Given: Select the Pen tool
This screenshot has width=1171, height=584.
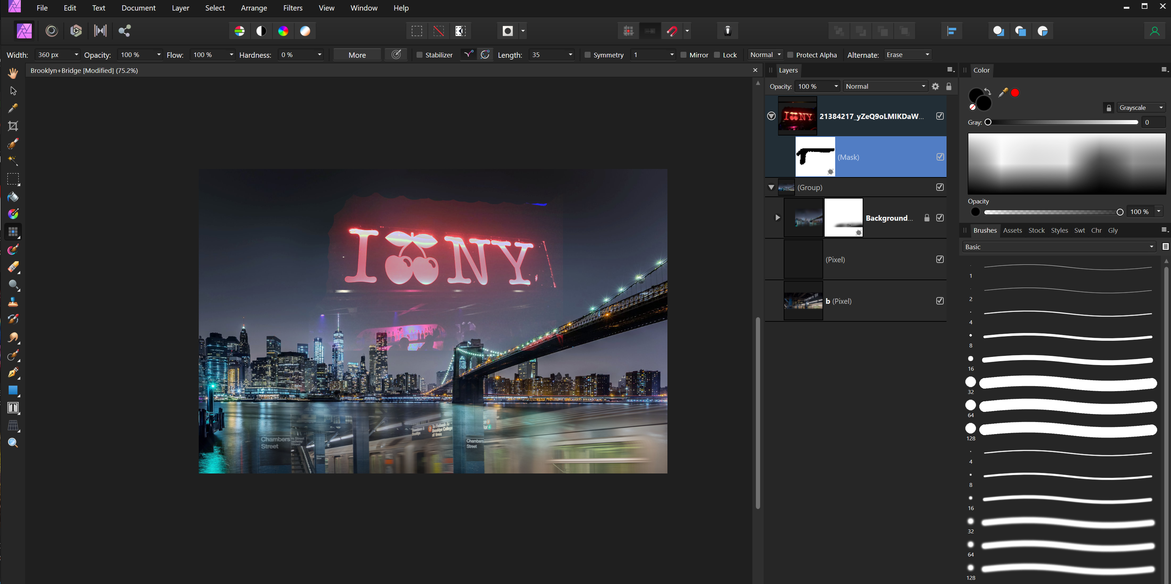Looking at the screenshot, I should 13,373.
